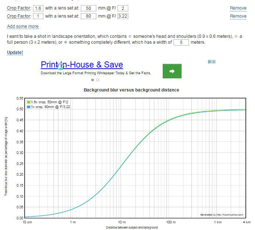Viewport: 255px width, 230px height.
Task: Select something completely different radio option
Action: [66, 42]
